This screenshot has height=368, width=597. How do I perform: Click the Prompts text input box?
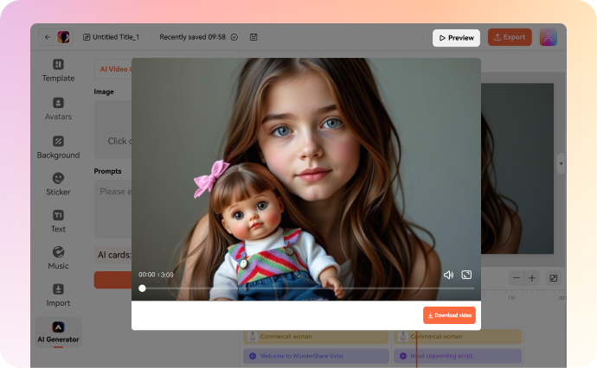pos(112,209)
